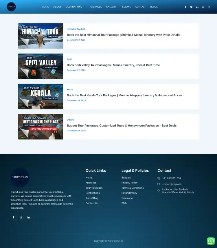Open the Himachal Tour Package blog title
Image resolution: width=217 pixels, height=248 pixels.
123,35
